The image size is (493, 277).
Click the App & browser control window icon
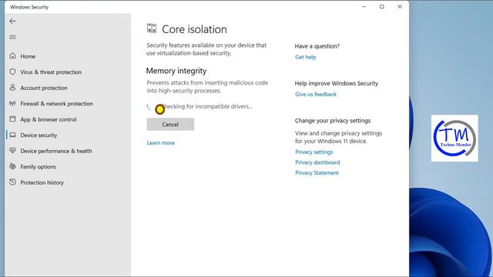[12, 119]
